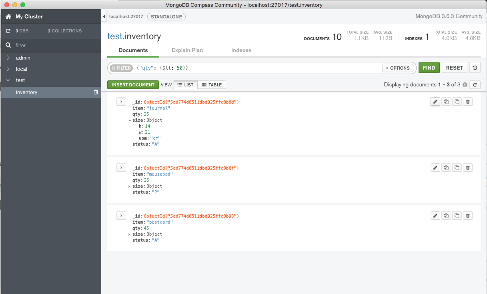The image size is (487, 294).
Task: Switch to TABLE view mode
Action: click(x=212, y=84)
